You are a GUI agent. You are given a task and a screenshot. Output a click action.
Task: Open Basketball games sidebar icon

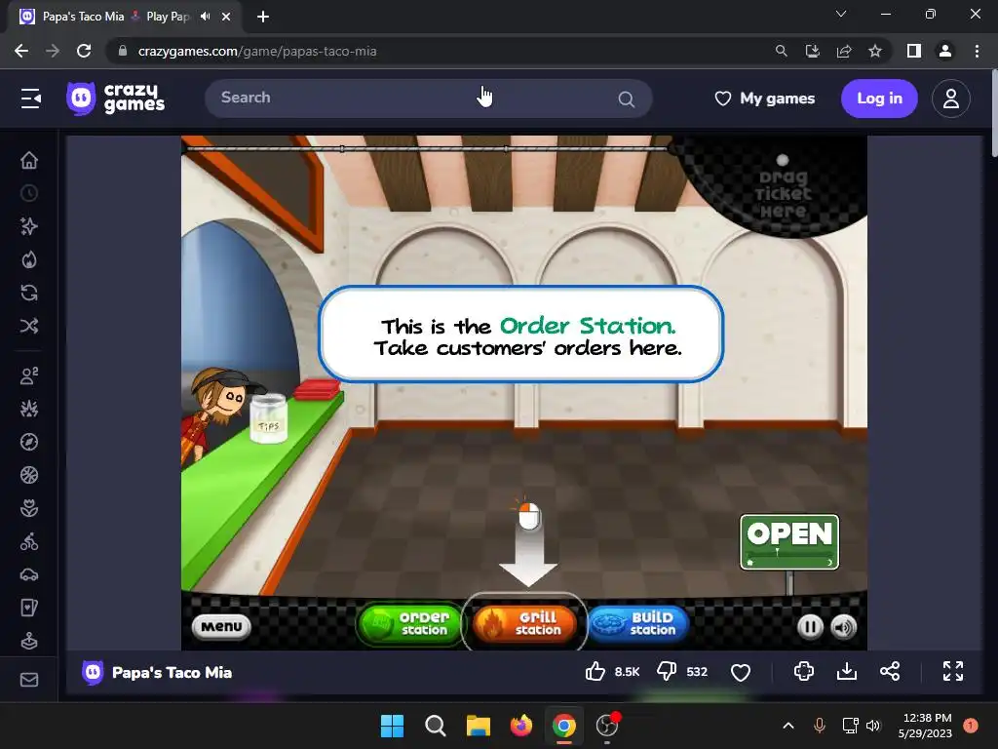coord(29,475)
